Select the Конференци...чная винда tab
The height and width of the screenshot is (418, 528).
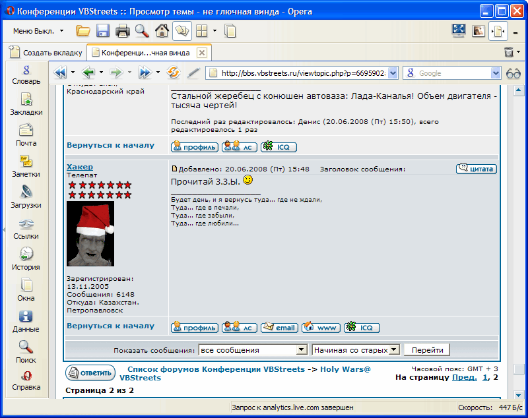click(145, 53)
